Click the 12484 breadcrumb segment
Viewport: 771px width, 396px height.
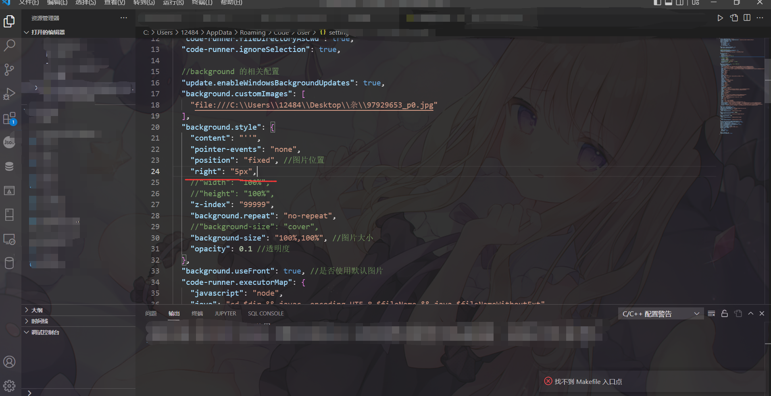[190, 33]
